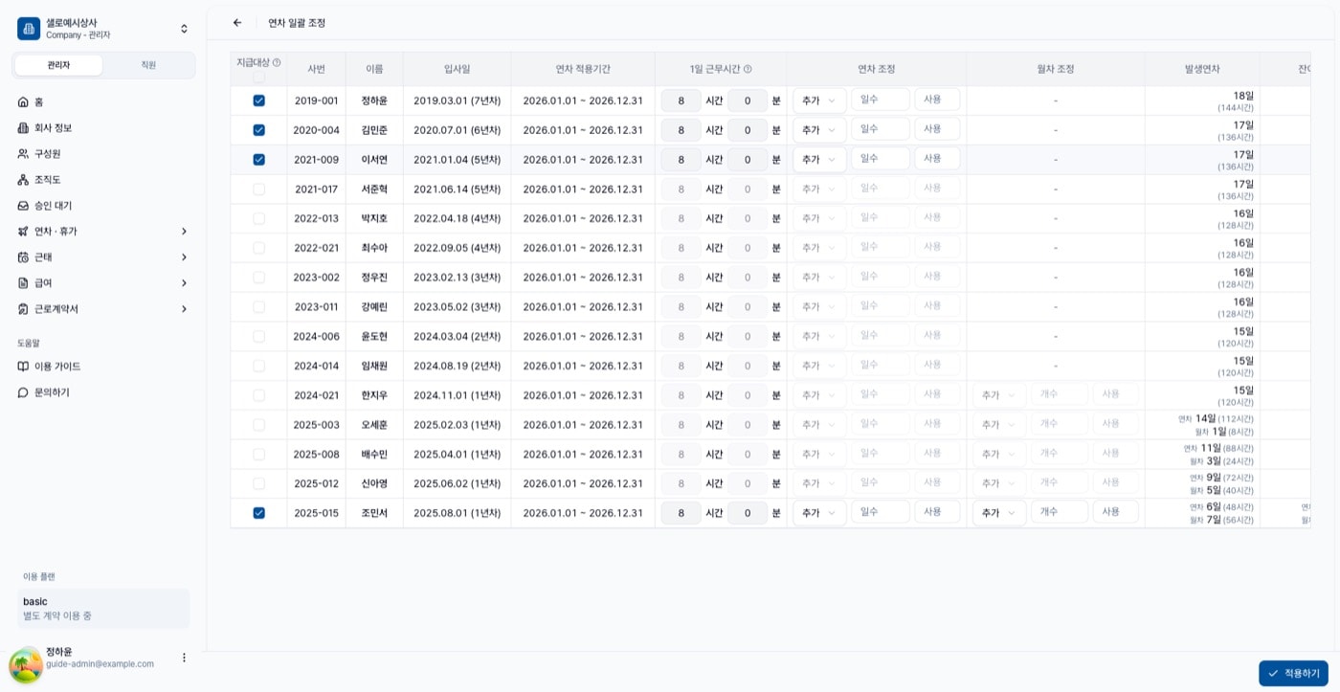Image resolution: width=1340 pixels, height=692 pixels.
Task: Check the checkbox for 박지호 row
Action: click(258, 218)
